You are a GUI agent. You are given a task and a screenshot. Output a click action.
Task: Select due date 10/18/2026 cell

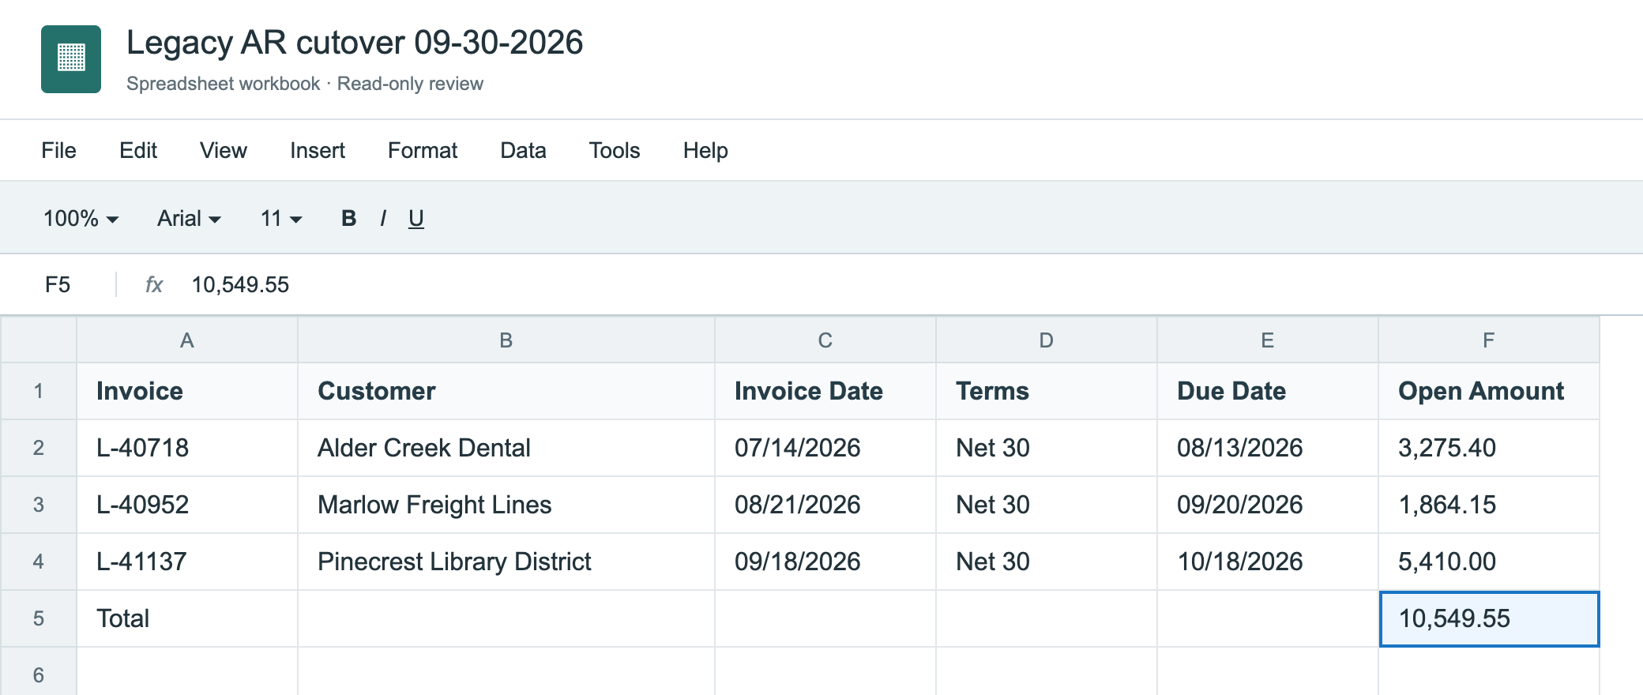click(1268, 562)
